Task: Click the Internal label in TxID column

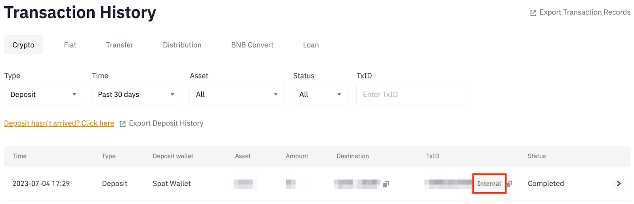Action: (489, 183)
